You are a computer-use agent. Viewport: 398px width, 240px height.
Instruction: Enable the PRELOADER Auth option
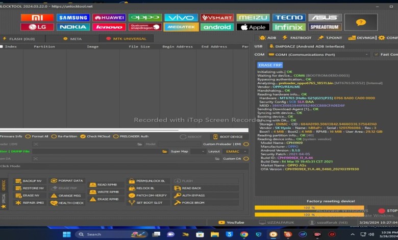(x=116, y=136)
